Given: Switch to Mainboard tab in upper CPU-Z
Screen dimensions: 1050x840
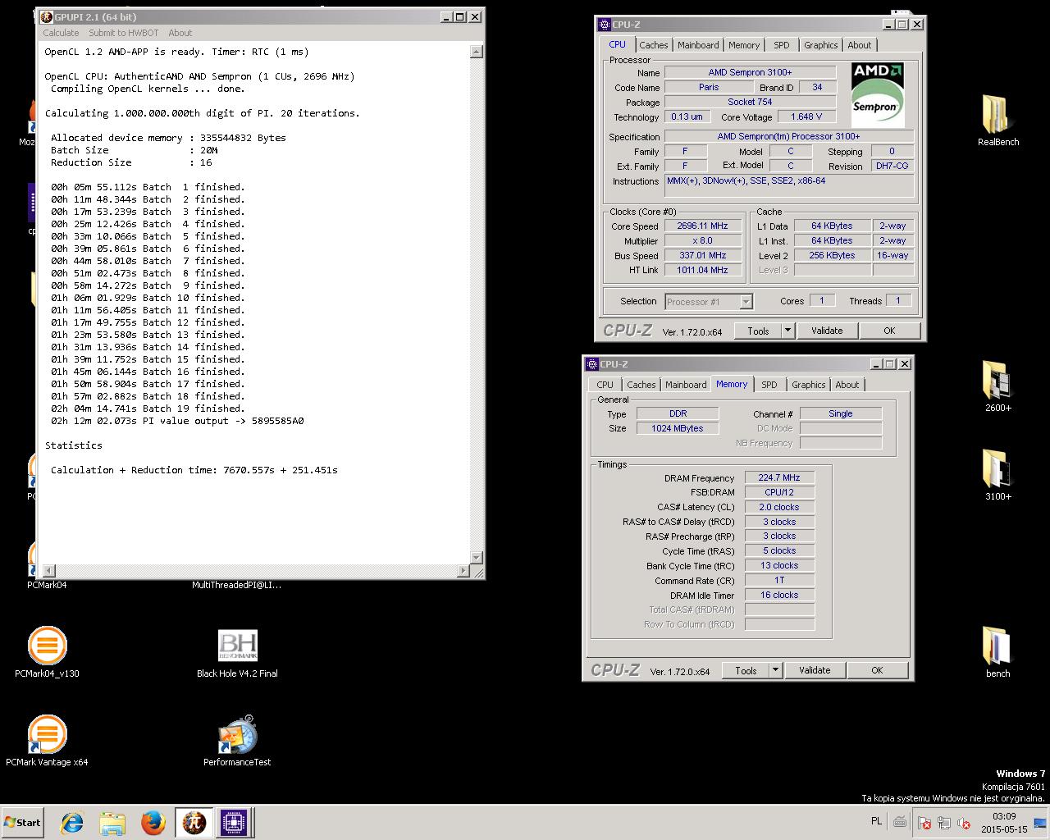Looking at the screenshot, I should (698, 45).
